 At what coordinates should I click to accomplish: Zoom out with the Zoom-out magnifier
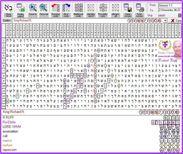coord(44,10)
